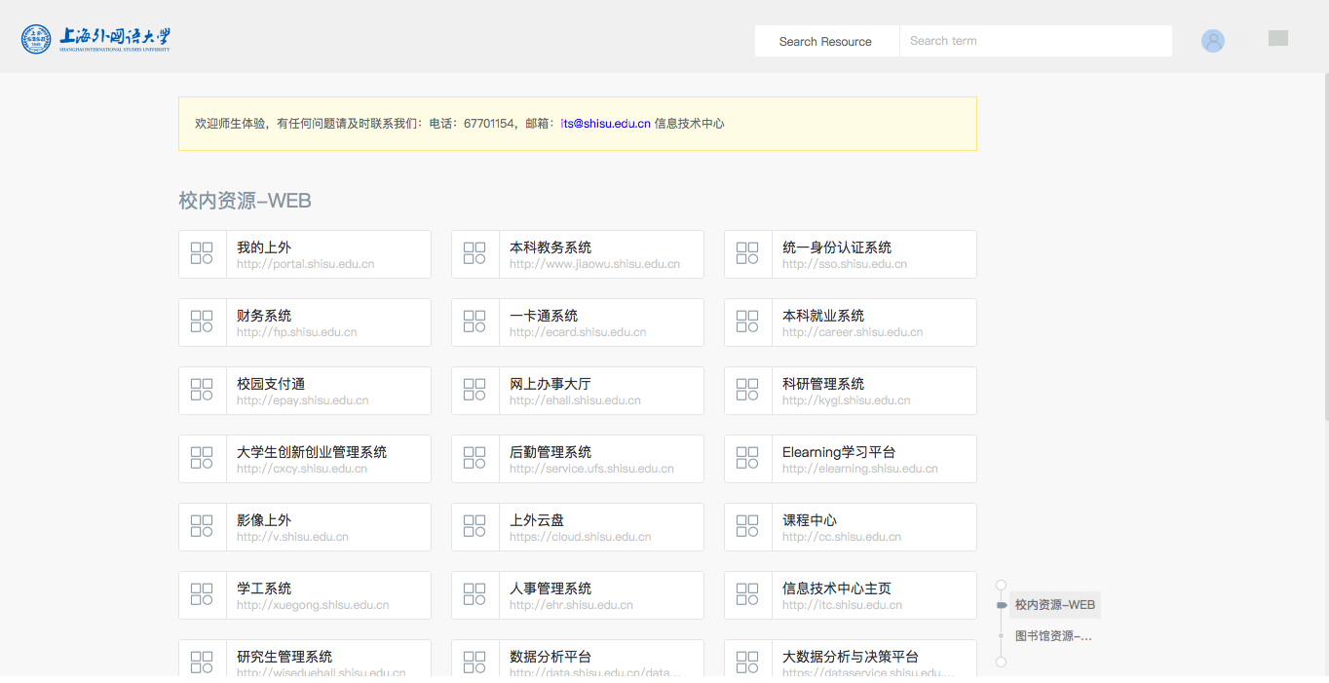
Task: Open the Search Resource dropdown
Action: (826, 41)
